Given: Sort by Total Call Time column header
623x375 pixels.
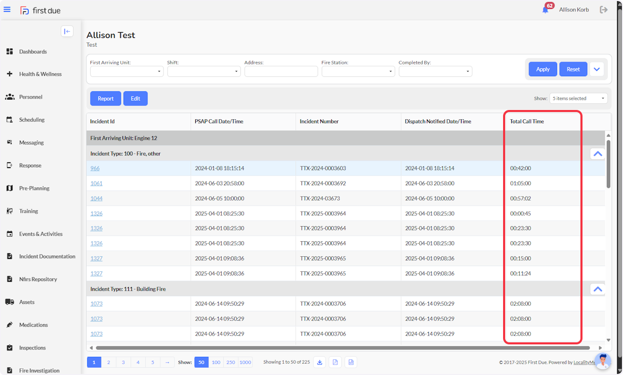Looking at the screenshot, I should click(x=527, y=121).
